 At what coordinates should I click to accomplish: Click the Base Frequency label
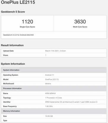point(10,106)
